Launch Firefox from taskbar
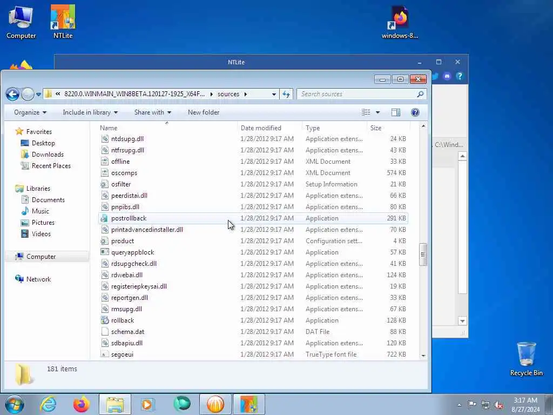 pyautogui.click(x=81, y=404)
